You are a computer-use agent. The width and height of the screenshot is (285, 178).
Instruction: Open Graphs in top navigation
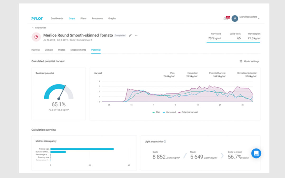point(112,18)
